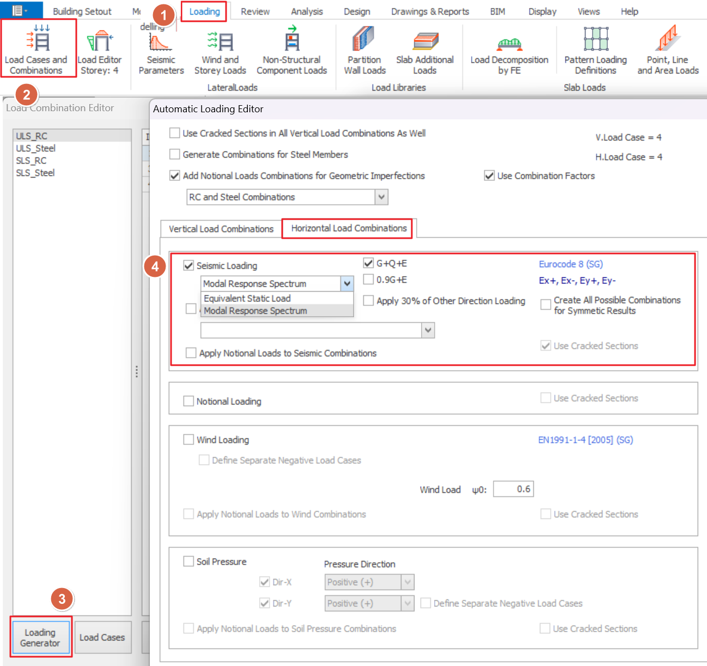707x666 pixels.
Task: Click the Wind Load ψ0 input field
Action: 513,489
